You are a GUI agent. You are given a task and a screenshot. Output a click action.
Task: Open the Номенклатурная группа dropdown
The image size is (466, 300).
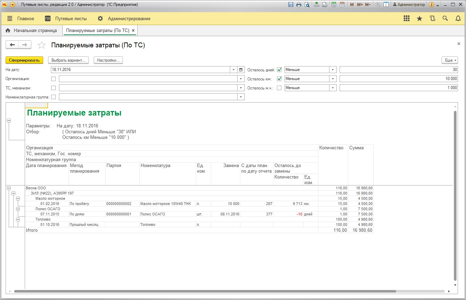[241, 97]
